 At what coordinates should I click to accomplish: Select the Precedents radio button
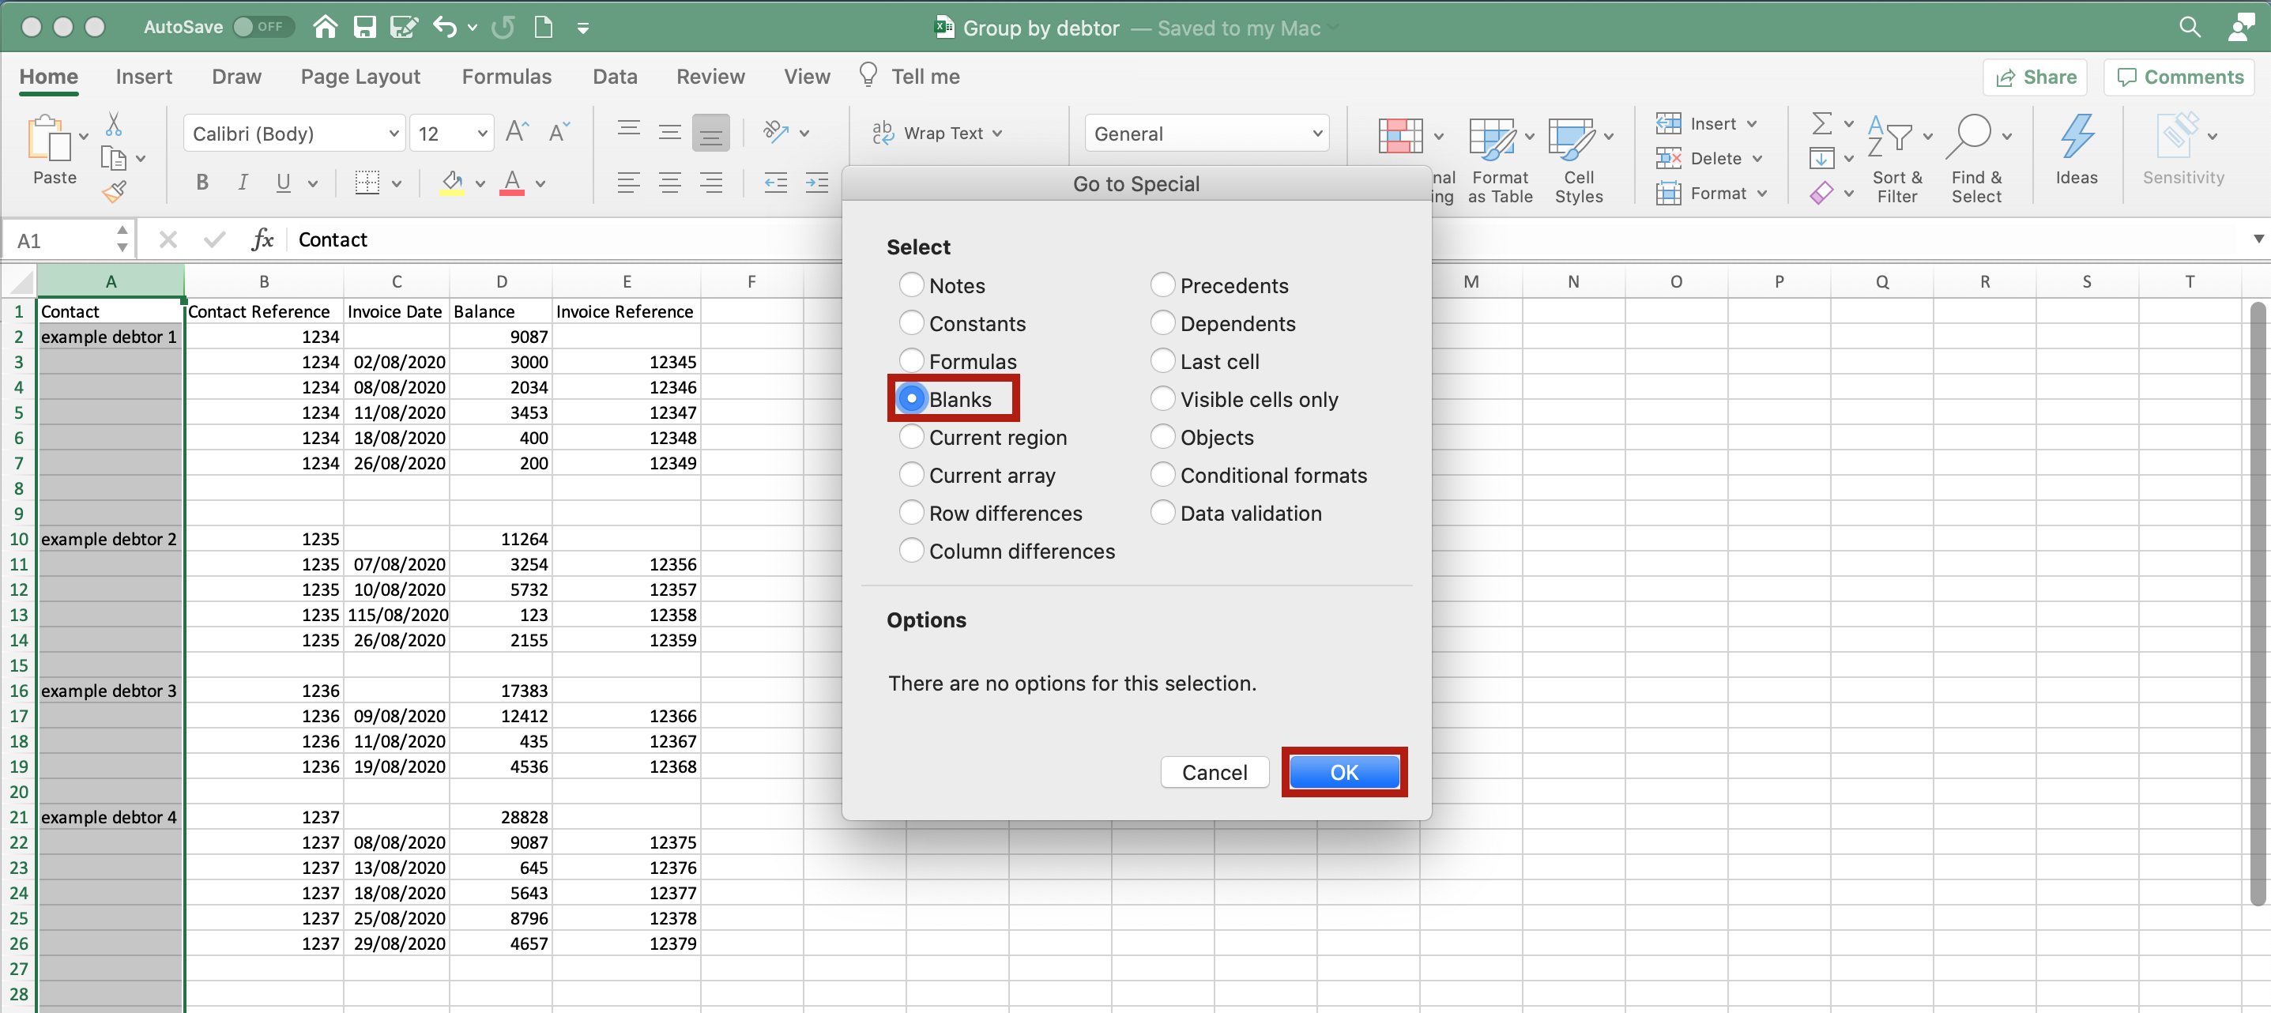point(1163,284)
